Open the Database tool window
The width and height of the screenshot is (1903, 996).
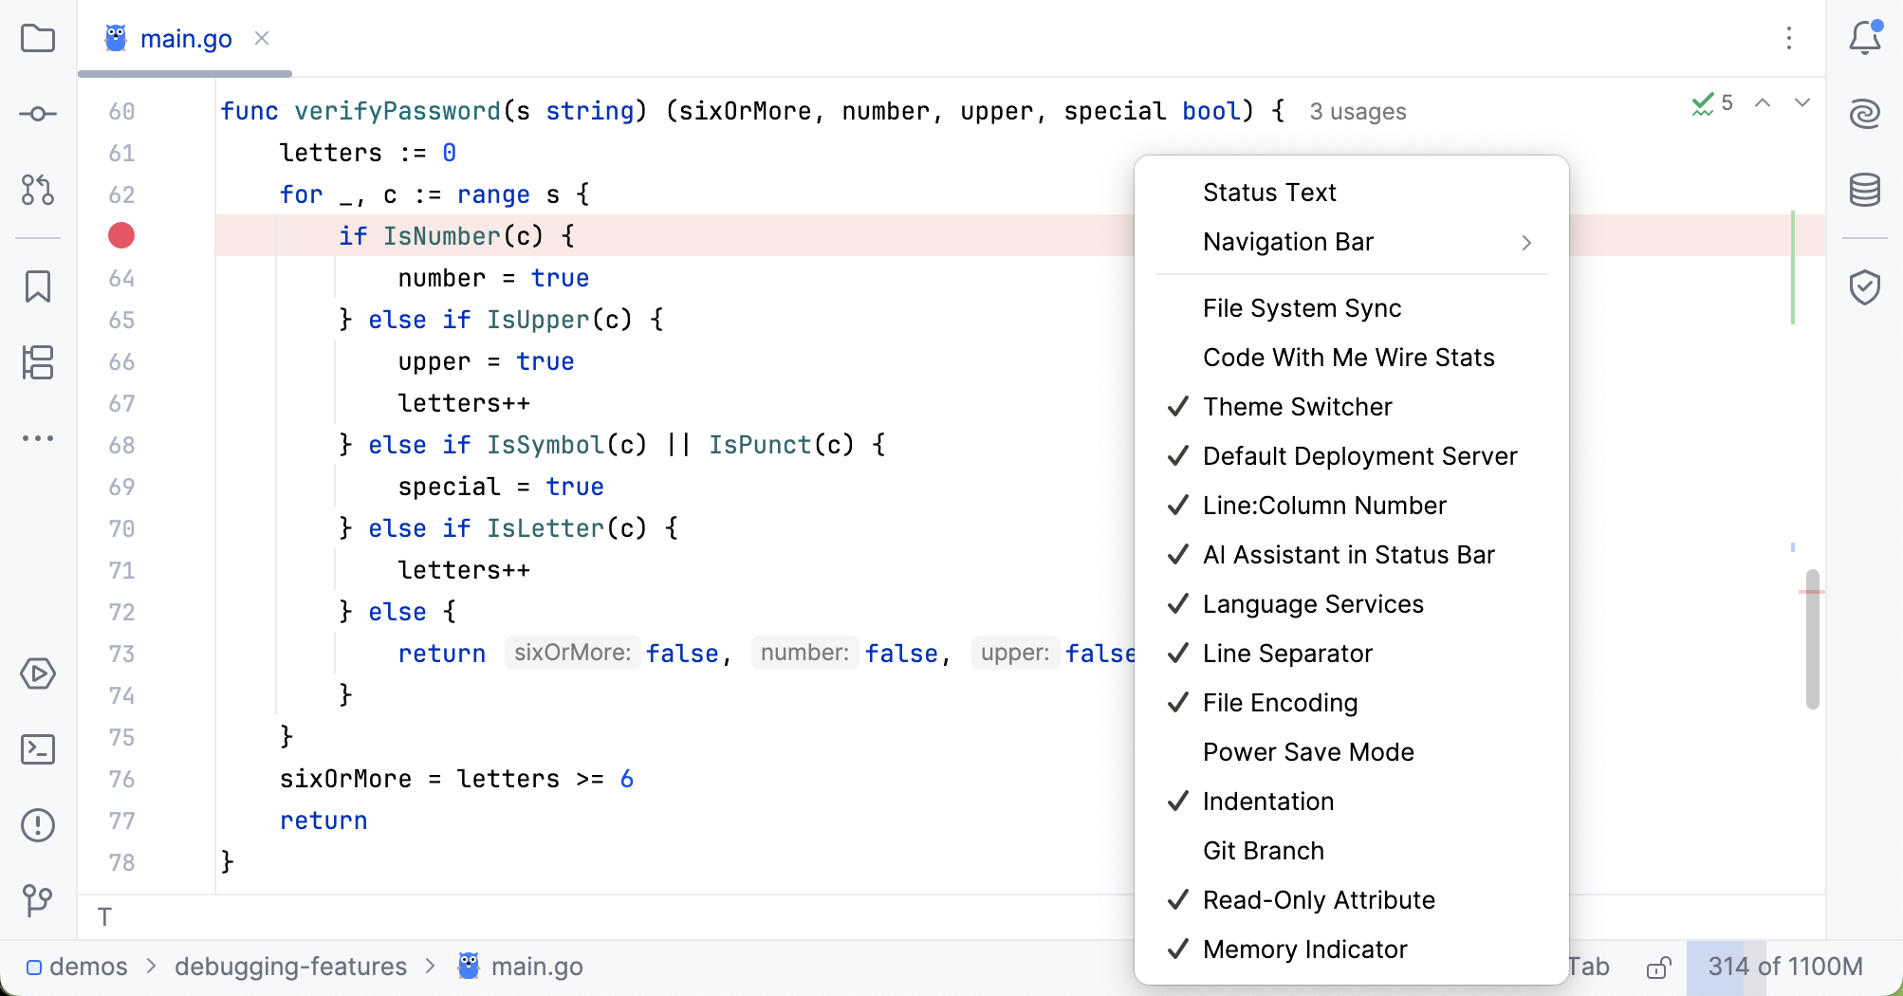pyautogui.click(x=1864, y=190)
